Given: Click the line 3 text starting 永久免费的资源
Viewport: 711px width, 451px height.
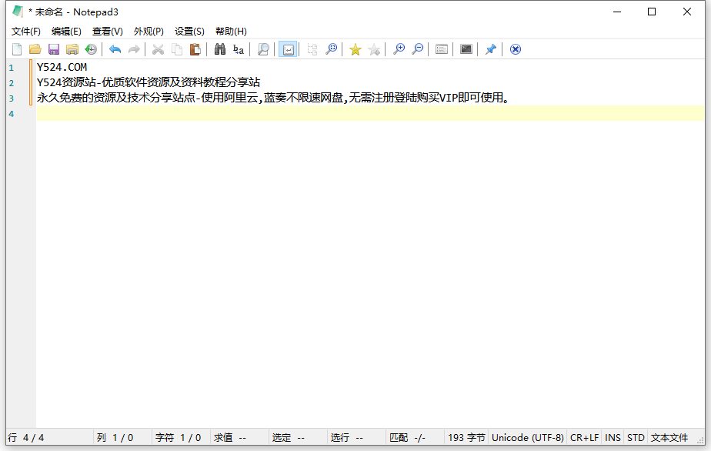Looking at the screenshot, I should click(273, 98).
